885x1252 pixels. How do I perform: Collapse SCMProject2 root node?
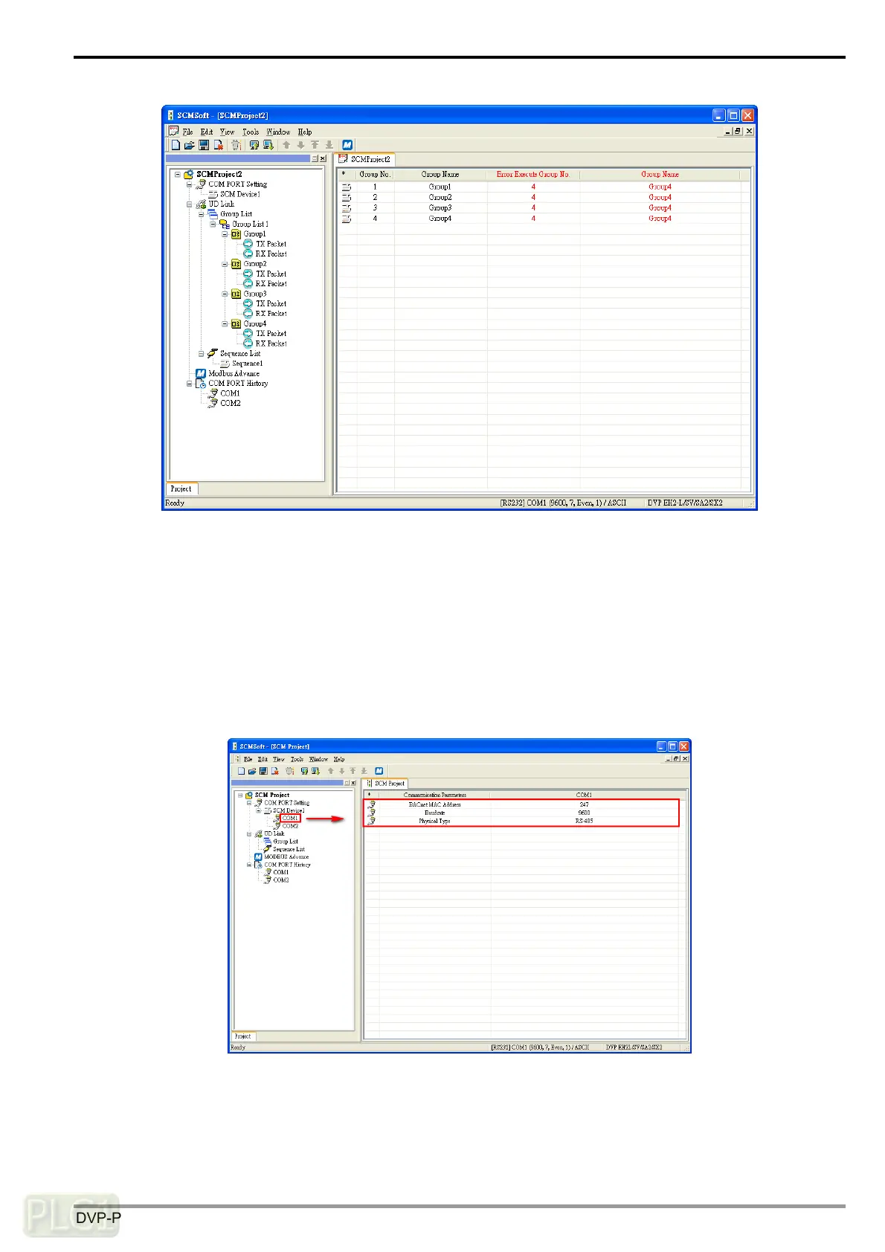click(178, 175)
